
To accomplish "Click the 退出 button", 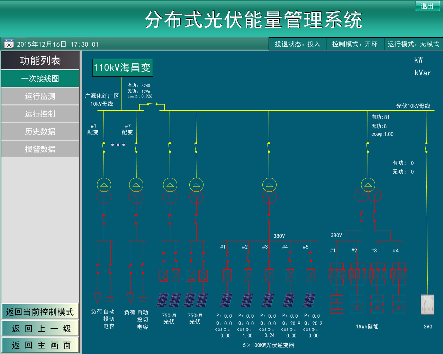I will coord(428,6).
